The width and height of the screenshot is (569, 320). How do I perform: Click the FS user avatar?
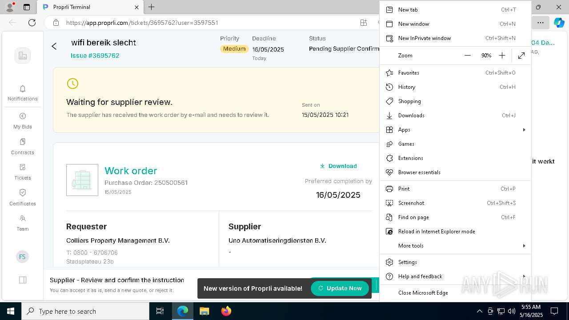pos(22,256)
